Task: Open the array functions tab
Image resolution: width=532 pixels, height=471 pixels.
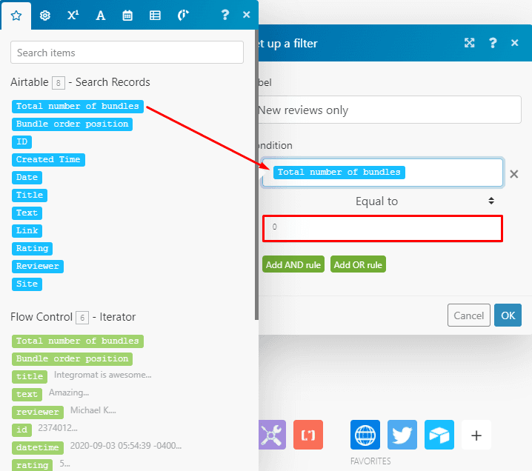Action: [x=155, y=15]
